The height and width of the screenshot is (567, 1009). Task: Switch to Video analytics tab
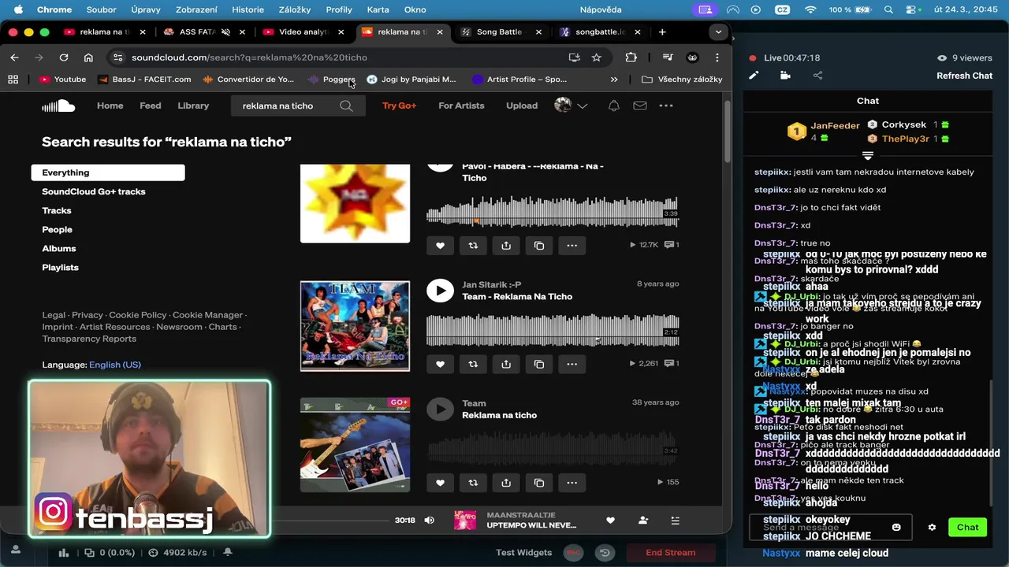click(x=303, y=32)
